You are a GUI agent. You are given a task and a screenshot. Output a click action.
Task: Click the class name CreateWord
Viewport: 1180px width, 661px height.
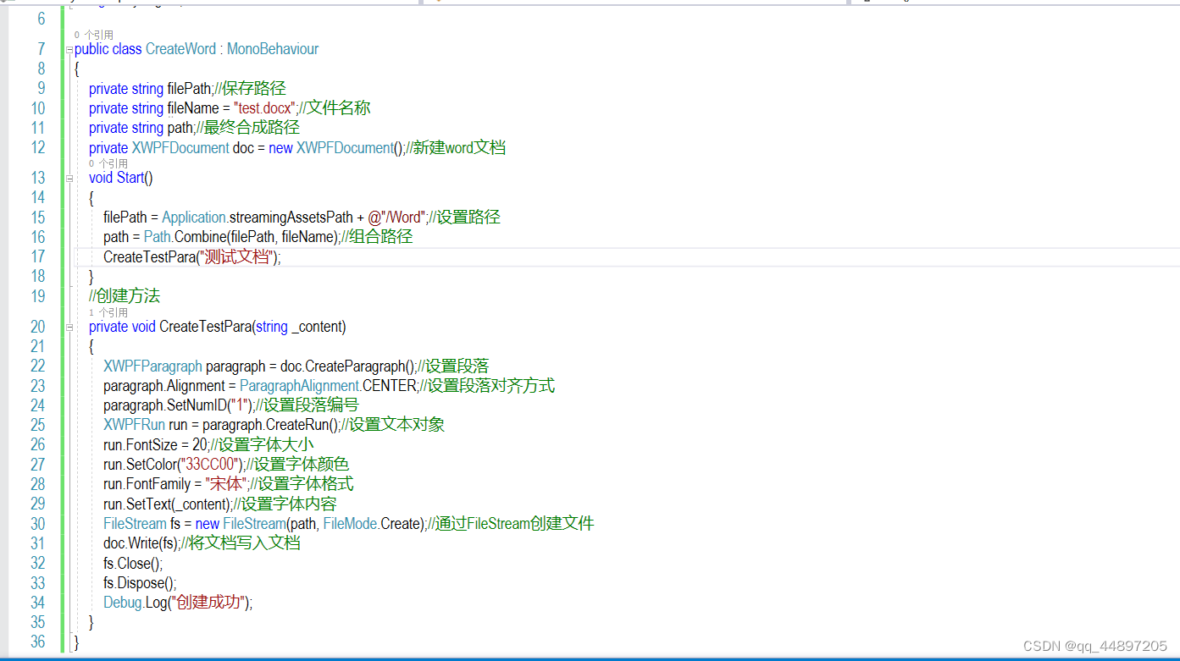pos(180,49)
